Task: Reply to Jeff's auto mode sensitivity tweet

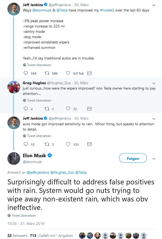Action: point(26,144)
